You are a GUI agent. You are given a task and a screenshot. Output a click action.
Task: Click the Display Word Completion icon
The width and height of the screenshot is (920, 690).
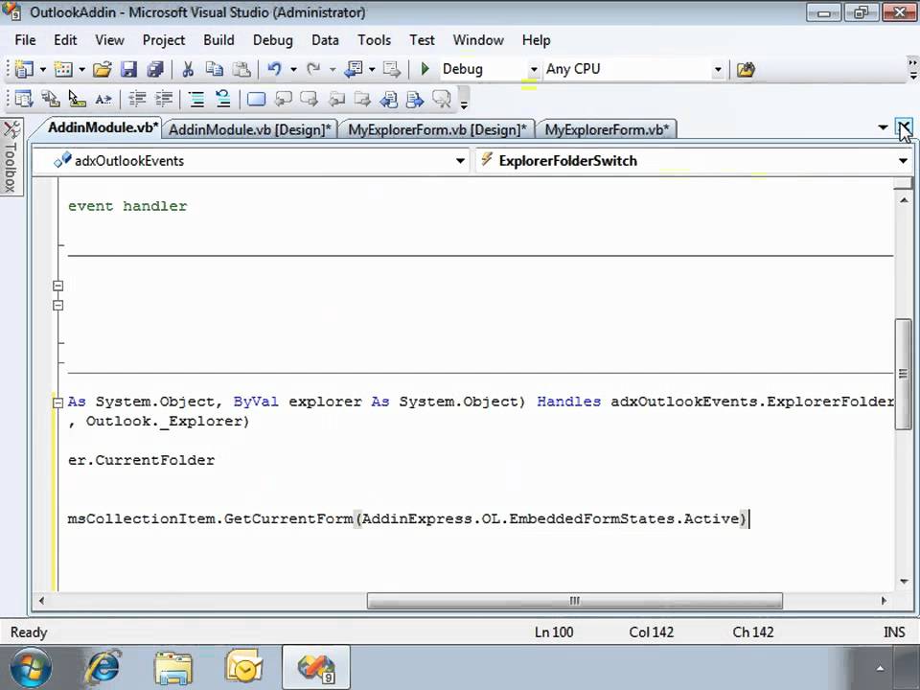pos(103,99)
